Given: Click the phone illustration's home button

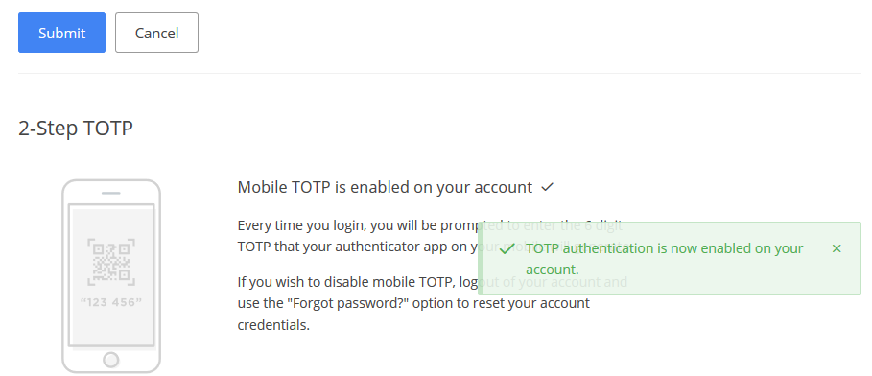Looking at the screenshot, I should click(111, 360).
